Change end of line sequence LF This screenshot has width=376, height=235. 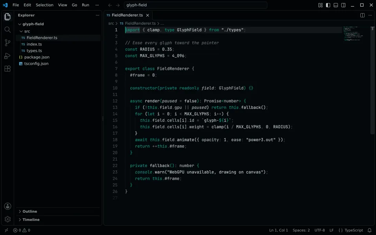tap(331, 230)
